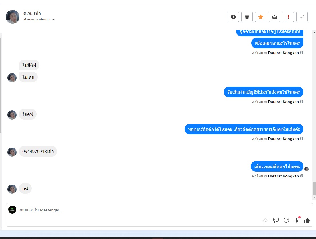Open ด.ช. เปา profile picture in header
Image resolution: width=316 pixels, height=239 pixels.
point(13,17)
